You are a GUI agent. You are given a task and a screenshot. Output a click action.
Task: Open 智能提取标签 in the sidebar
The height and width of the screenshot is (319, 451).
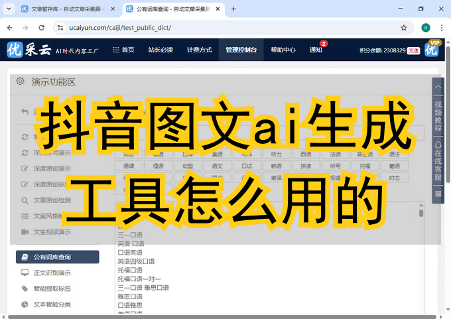(x=52, y=288)
